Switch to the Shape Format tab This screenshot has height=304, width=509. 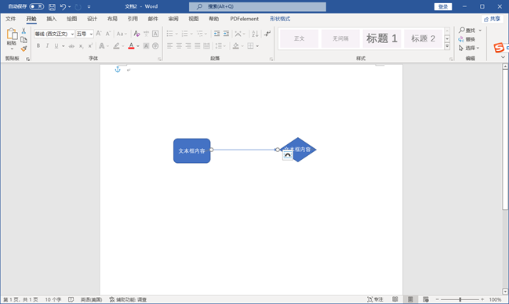[280, 19]
